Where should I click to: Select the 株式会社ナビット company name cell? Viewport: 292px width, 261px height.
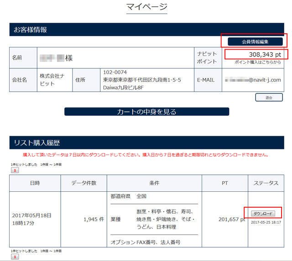tap(55, 80)
